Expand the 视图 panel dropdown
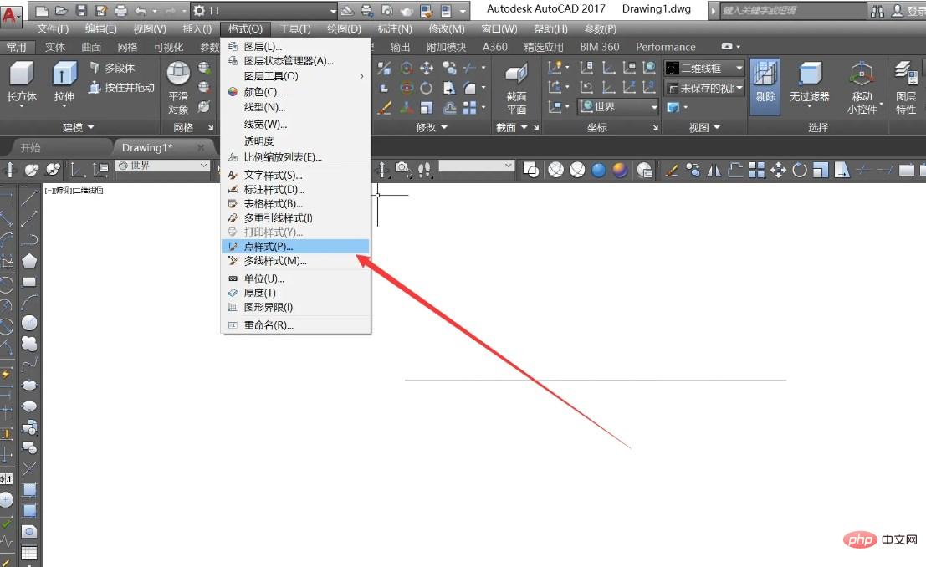The width and height of the screenshot is (926, 567). click(x=704, y=127)
